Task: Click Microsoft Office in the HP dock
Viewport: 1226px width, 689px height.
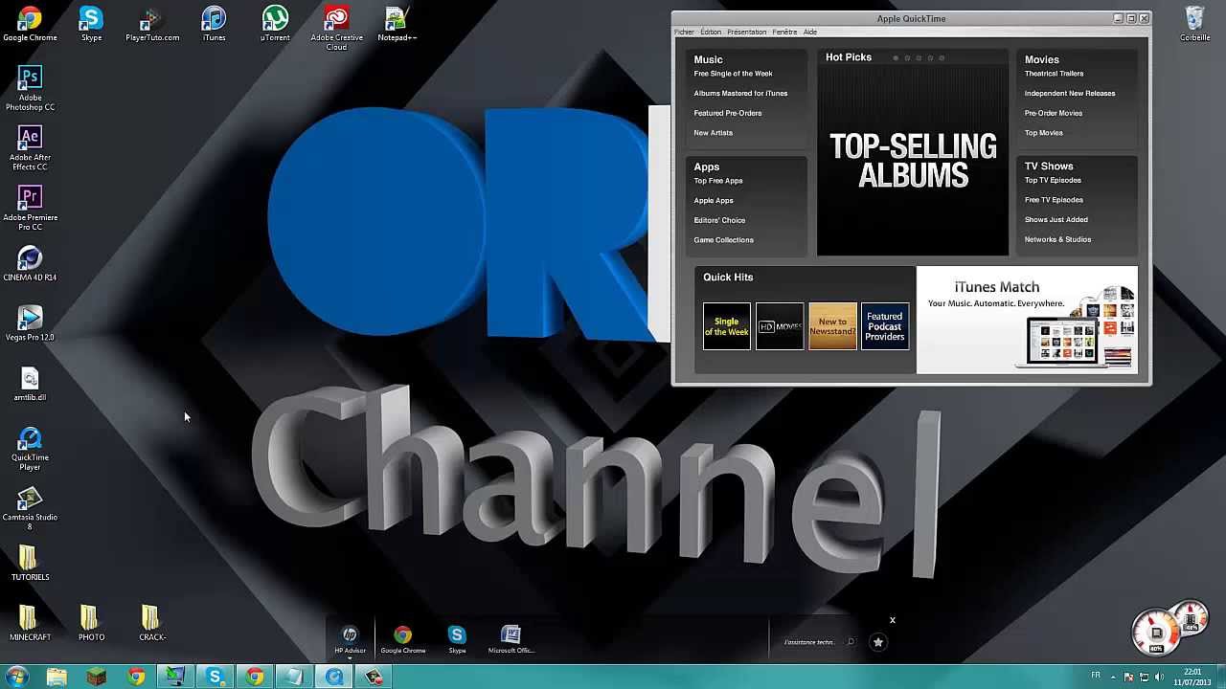Action: click(511, 640)
